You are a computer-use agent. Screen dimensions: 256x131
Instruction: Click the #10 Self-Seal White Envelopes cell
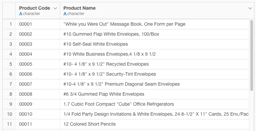click(x=154, y=44)
